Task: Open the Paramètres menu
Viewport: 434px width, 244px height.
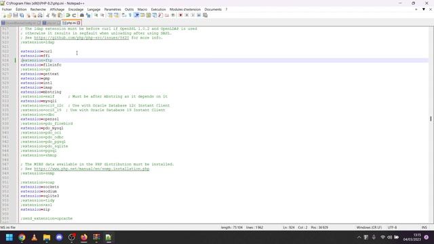Action: tap(113, 9)
